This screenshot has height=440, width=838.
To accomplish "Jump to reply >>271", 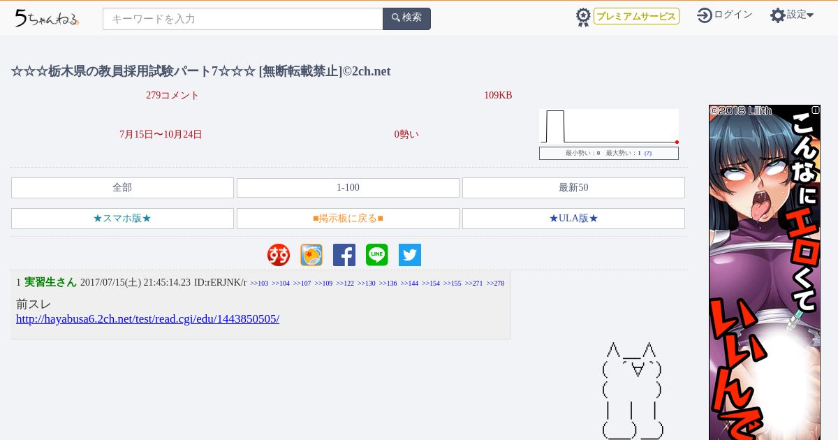I will point(473,284).
